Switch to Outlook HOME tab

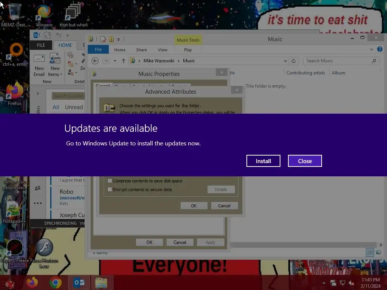pyautogui.click(x=65, y=45)
